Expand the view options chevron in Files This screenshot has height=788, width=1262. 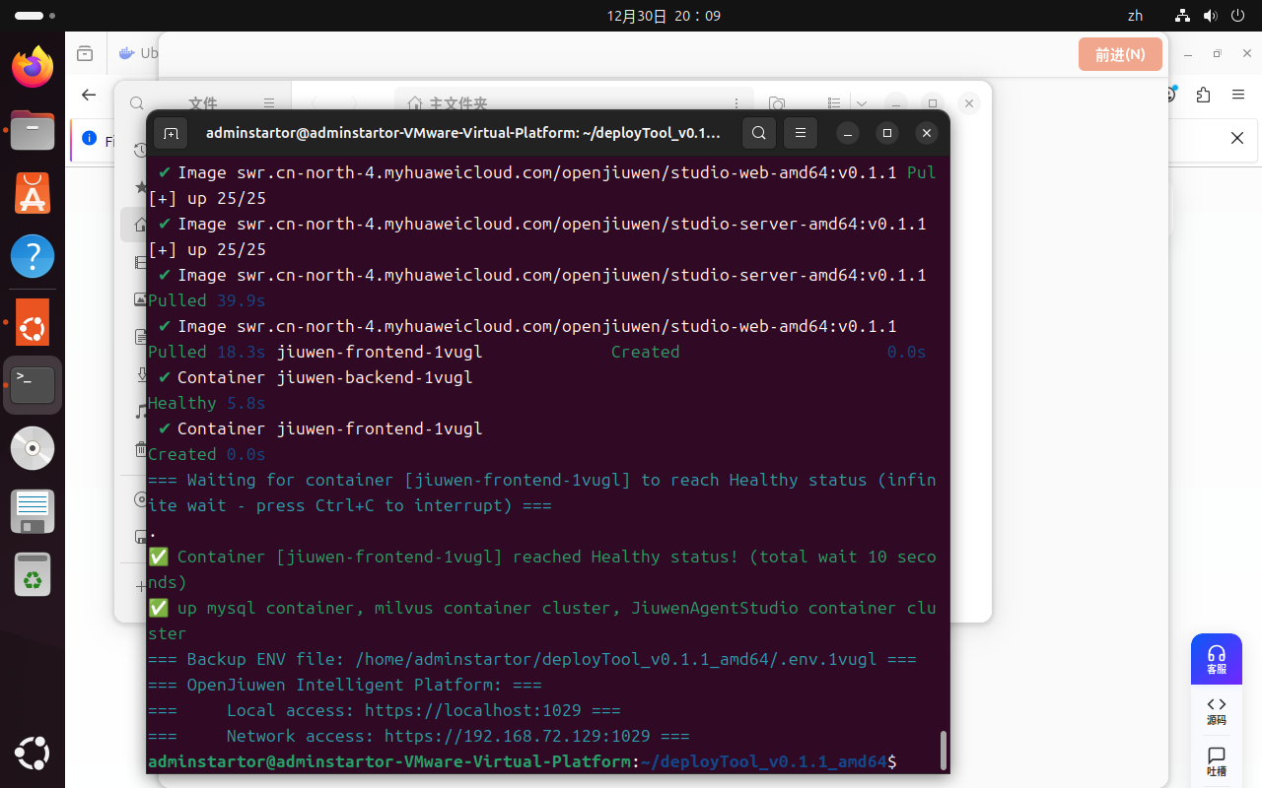tap(862, 103)
